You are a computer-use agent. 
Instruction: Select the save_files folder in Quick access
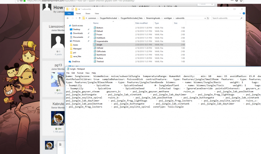pyautogui.click(x=77, y=56)
